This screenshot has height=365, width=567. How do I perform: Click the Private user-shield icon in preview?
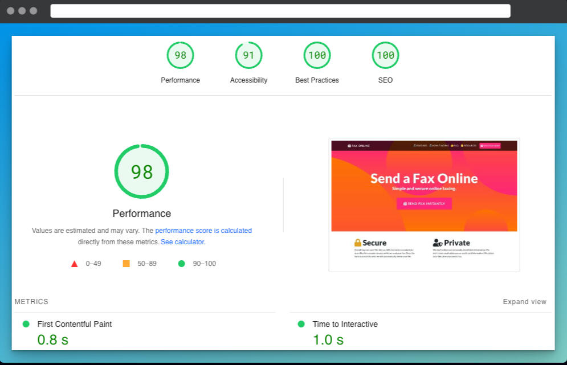pyautogui.click(x=438, y=243)
